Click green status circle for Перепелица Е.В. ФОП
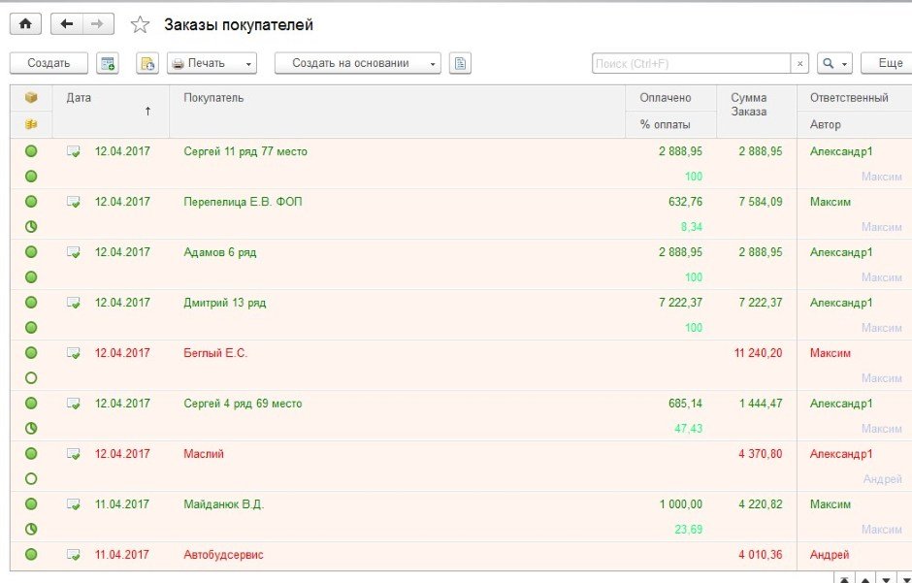The width and height of the screenshot is (912, 583). (x=31, y=202)
